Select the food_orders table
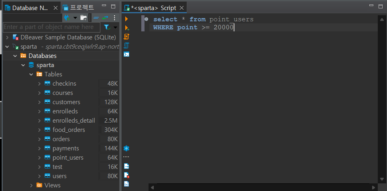The height and width of the screenshot is (191, 387). pyautogui.click(x=69, y=130)
